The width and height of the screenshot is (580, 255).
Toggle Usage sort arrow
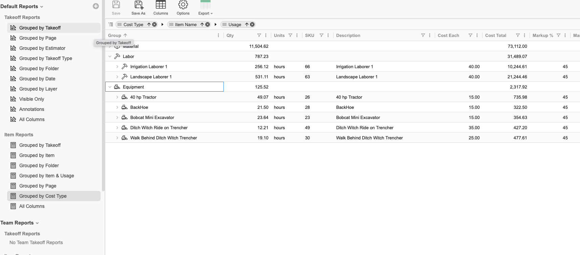tap(247, 24)
